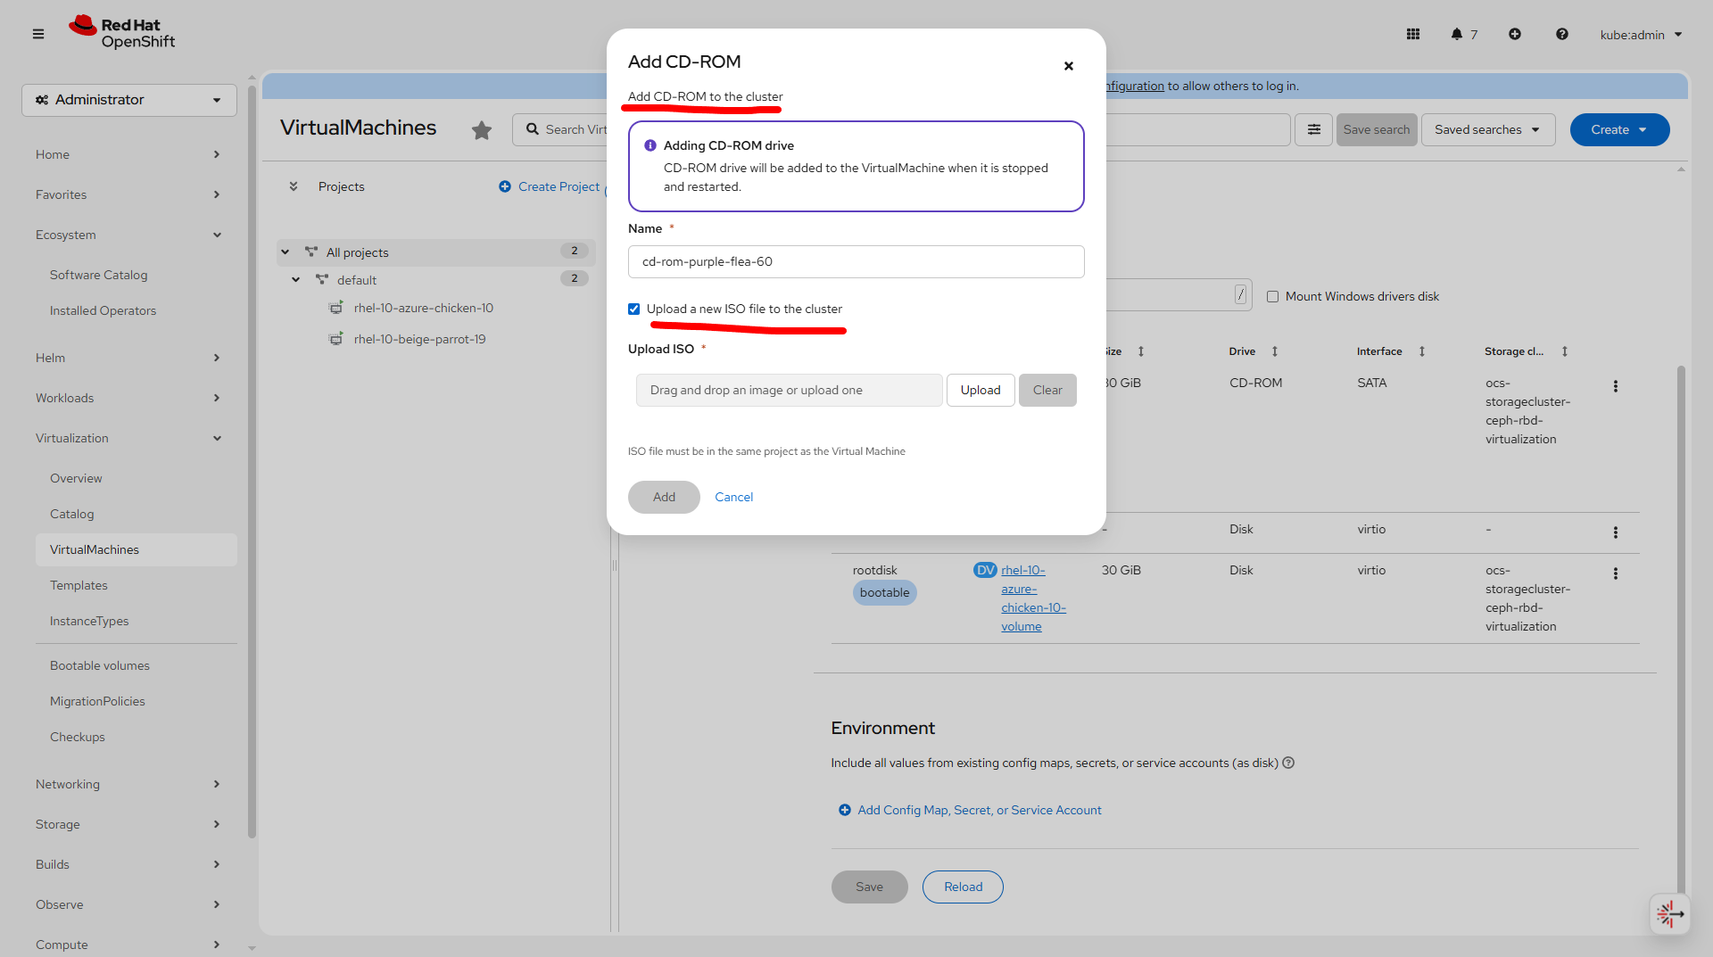Open the Administrator perspective switcher
This screenshot has height=957, width=1713.
(x=129, y=100)
